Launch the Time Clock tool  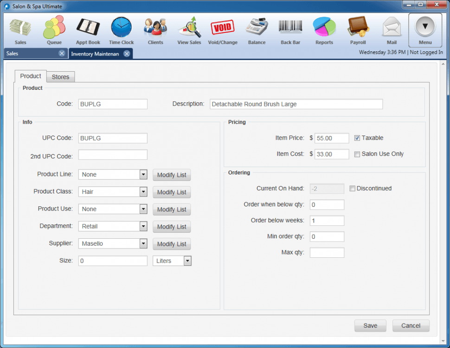click(x=121, y=29)
